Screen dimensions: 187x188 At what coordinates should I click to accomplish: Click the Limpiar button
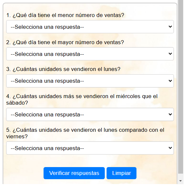click(121, 173)
